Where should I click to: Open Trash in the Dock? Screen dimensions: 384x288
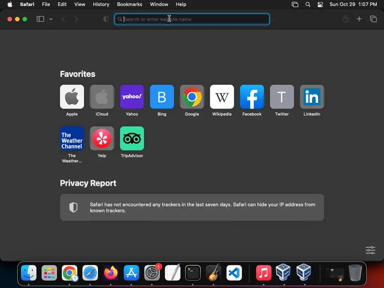tap(355, 273)
